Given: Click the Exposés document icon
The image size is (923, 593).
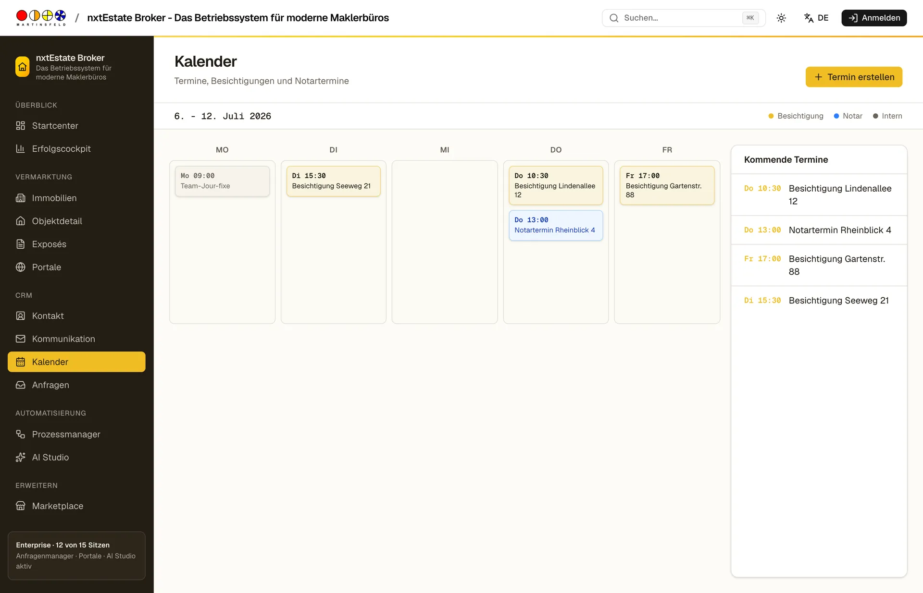Looking at the screenshot, I should (x=20, y=244).
